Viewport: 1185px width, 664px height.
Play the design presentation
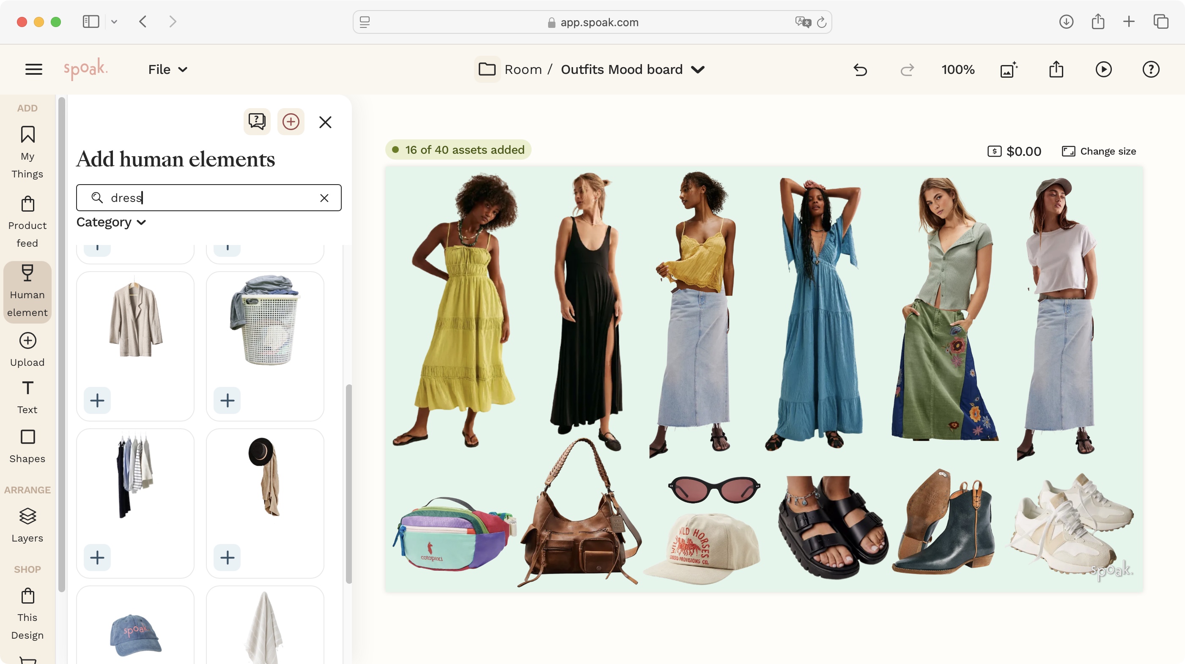coord(1103,69)
